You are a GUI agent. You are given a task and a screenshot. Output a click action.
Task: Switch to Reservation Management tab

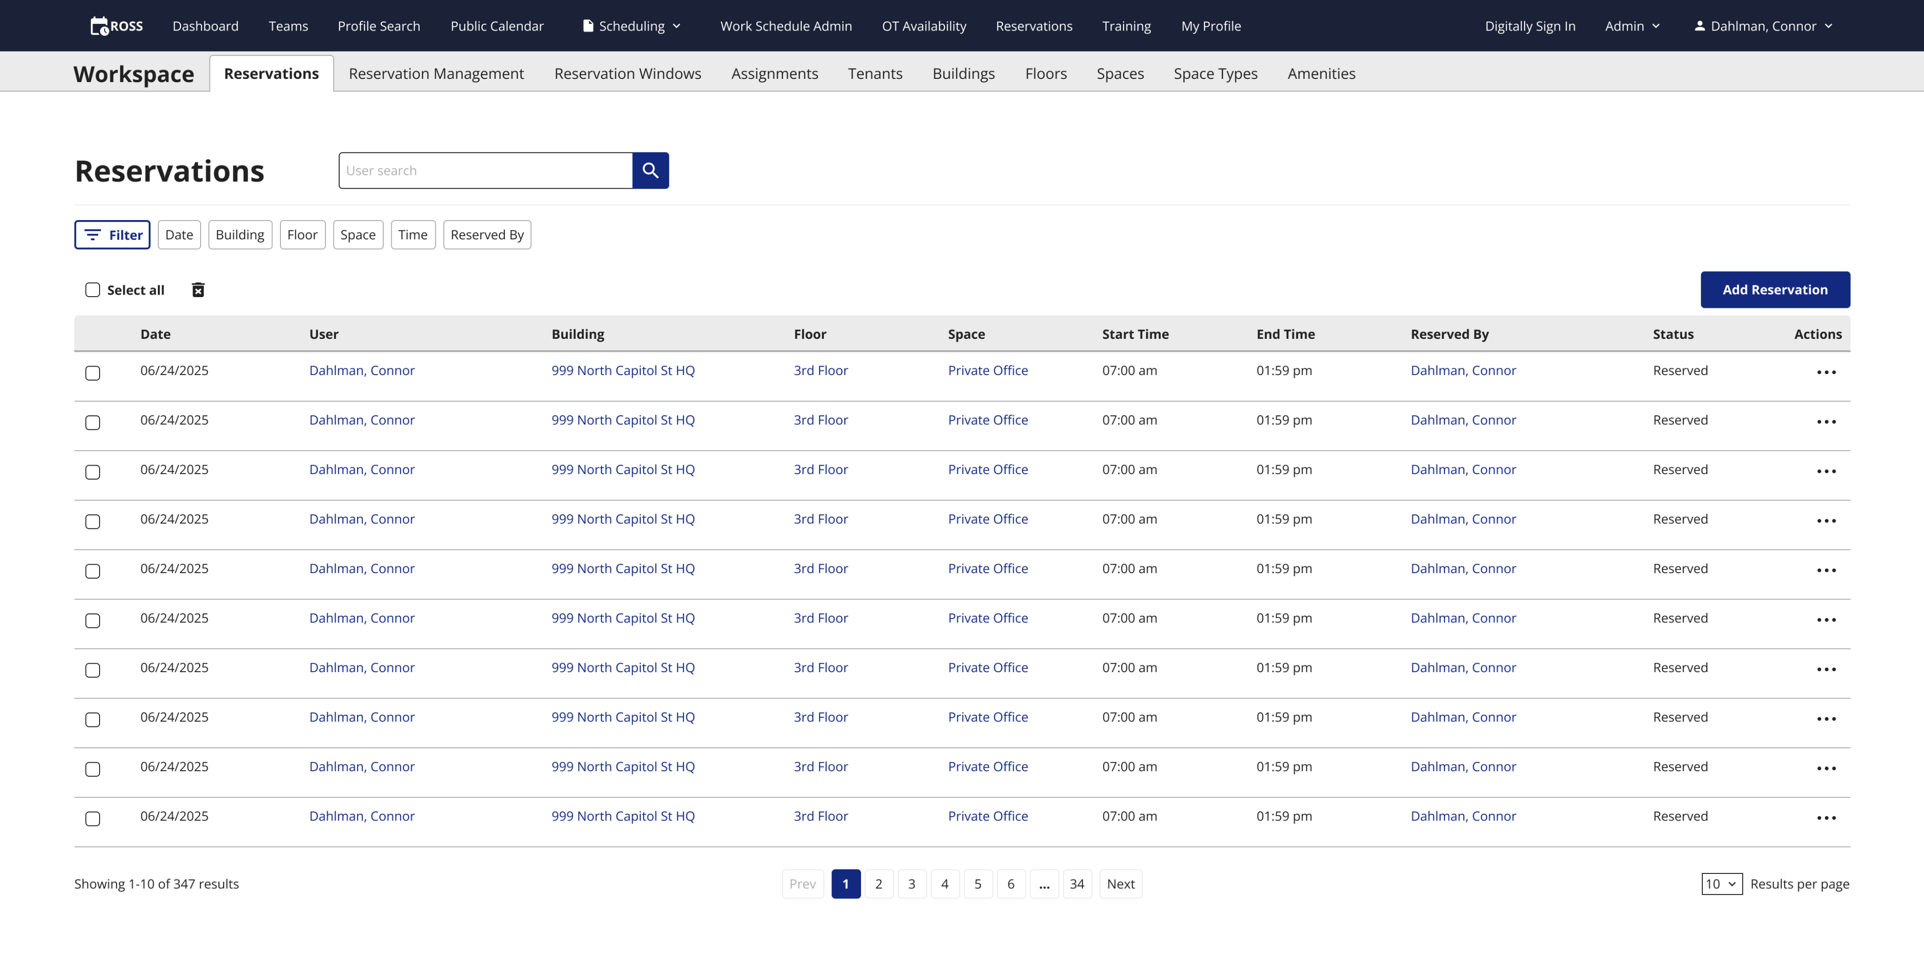coord(435,73)
